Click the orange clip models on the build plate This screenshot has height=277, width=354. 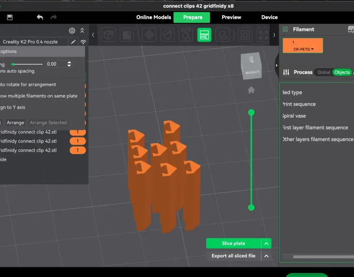tap(164, 177)
